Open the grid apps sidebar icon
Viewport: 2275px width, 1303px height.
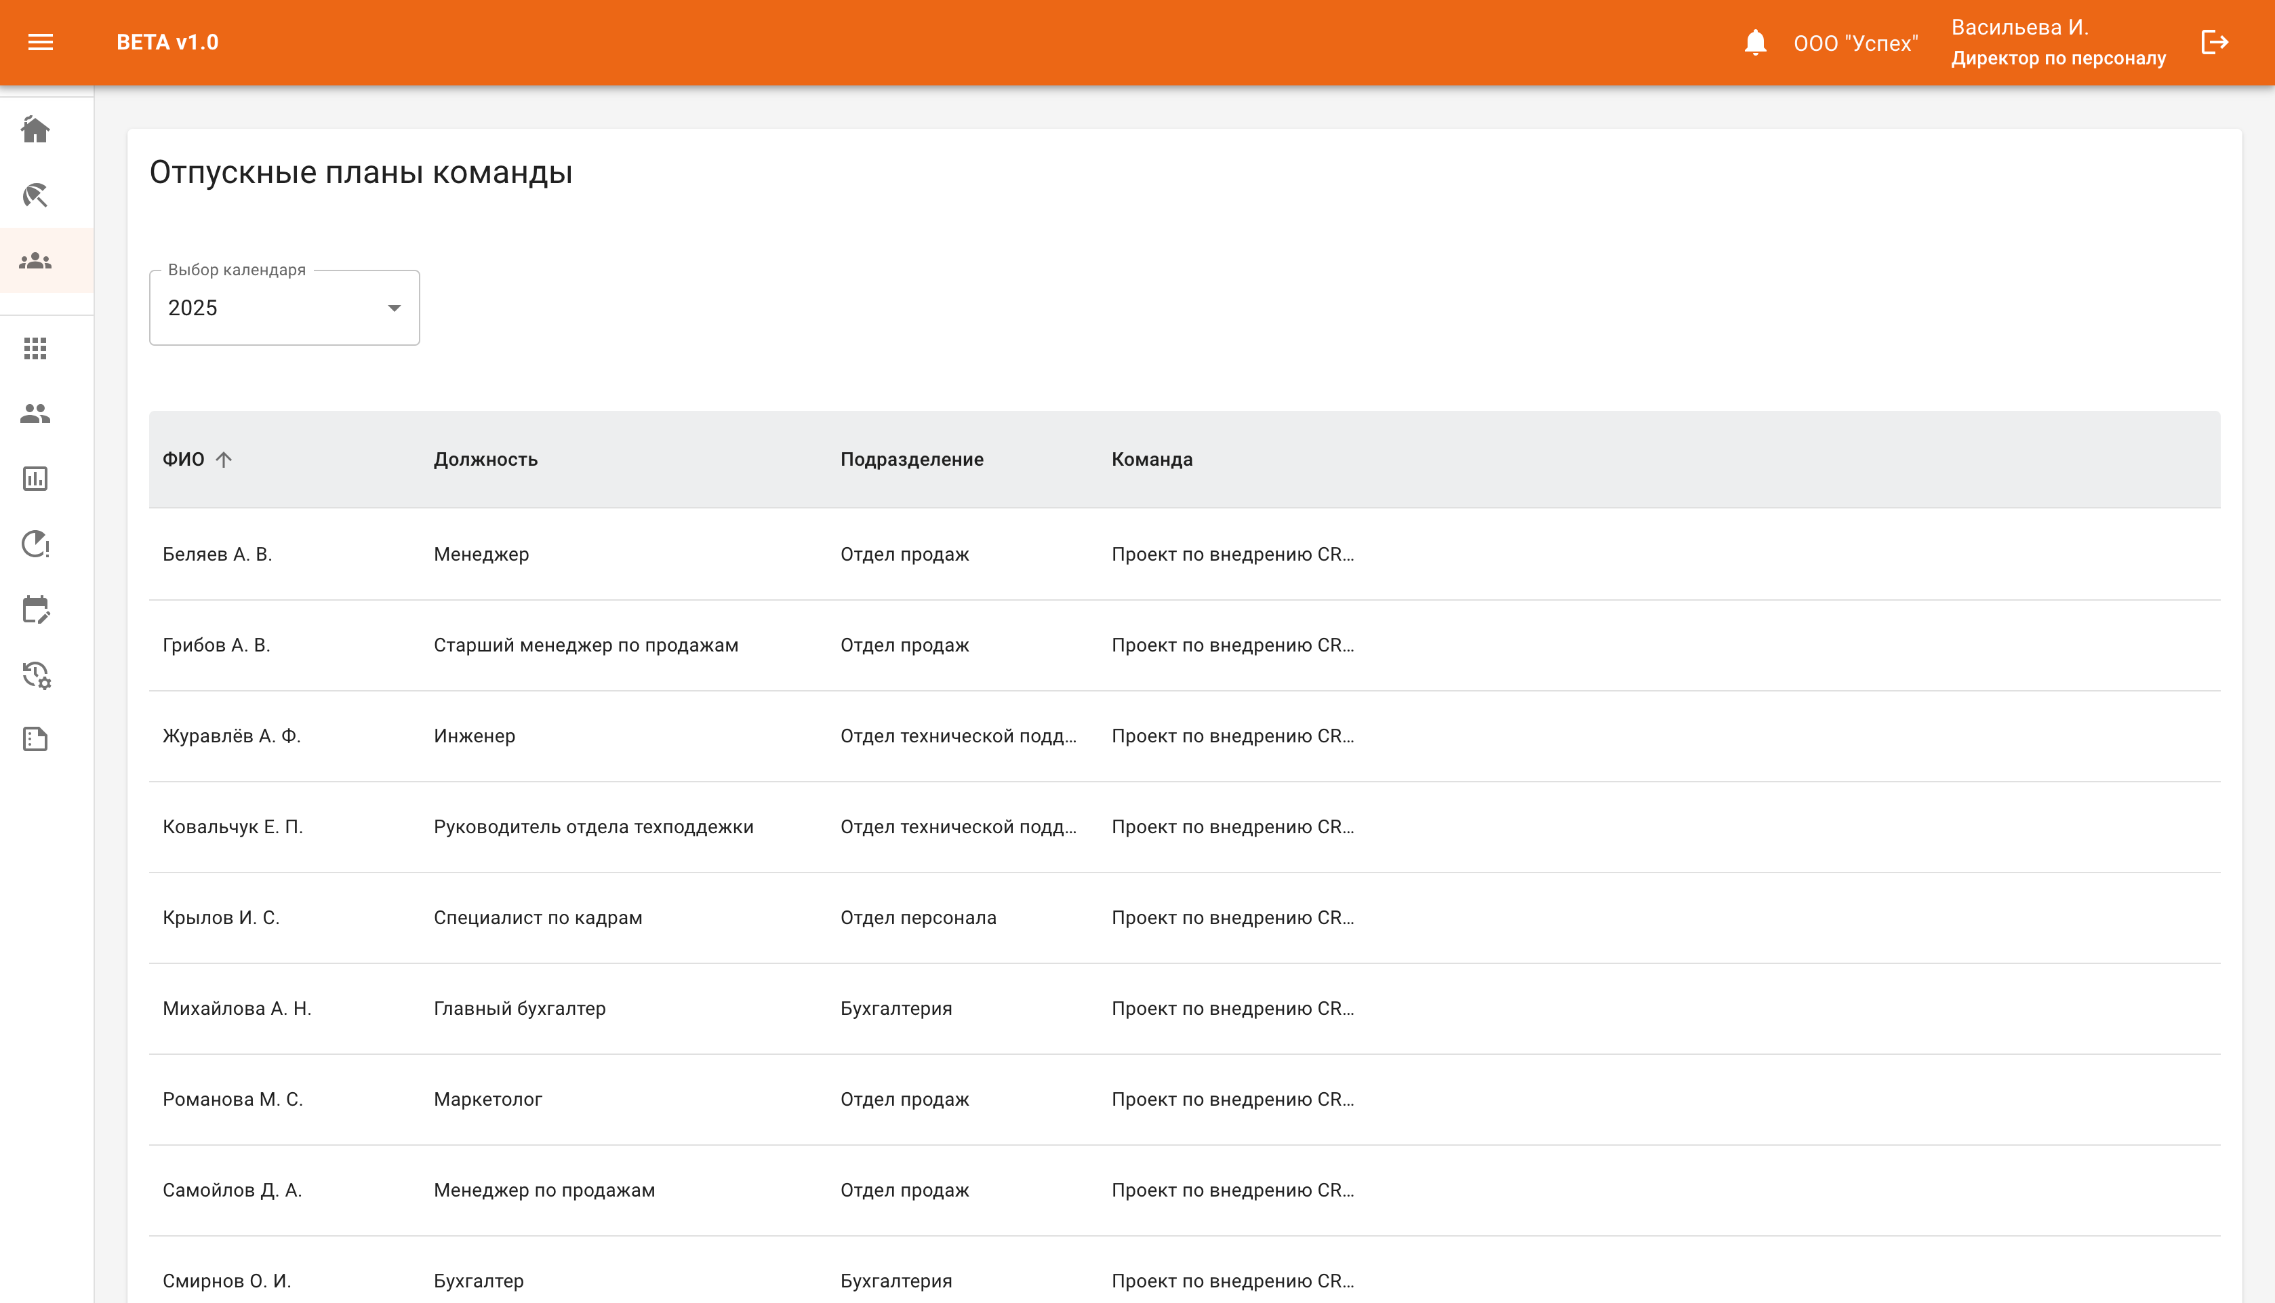click(x=36, y=348)
